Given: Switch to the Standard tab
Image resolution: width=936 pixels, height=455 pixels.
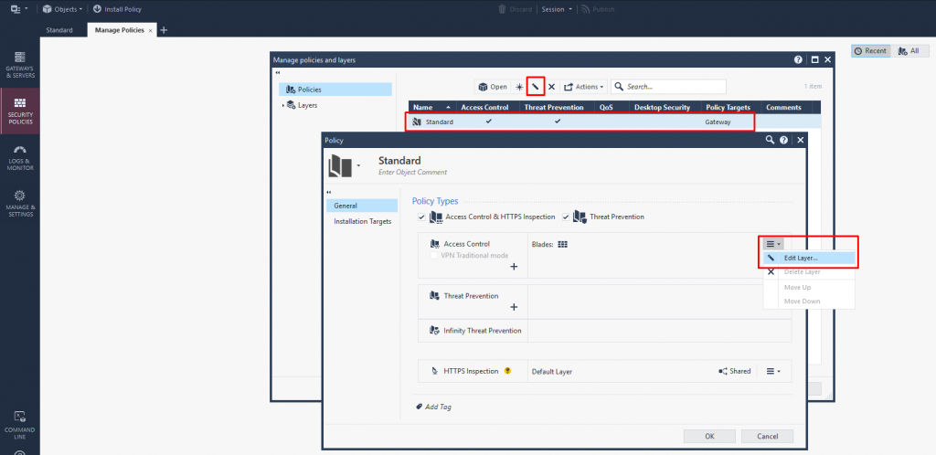Looking at the screenshot, I should 59,30.
